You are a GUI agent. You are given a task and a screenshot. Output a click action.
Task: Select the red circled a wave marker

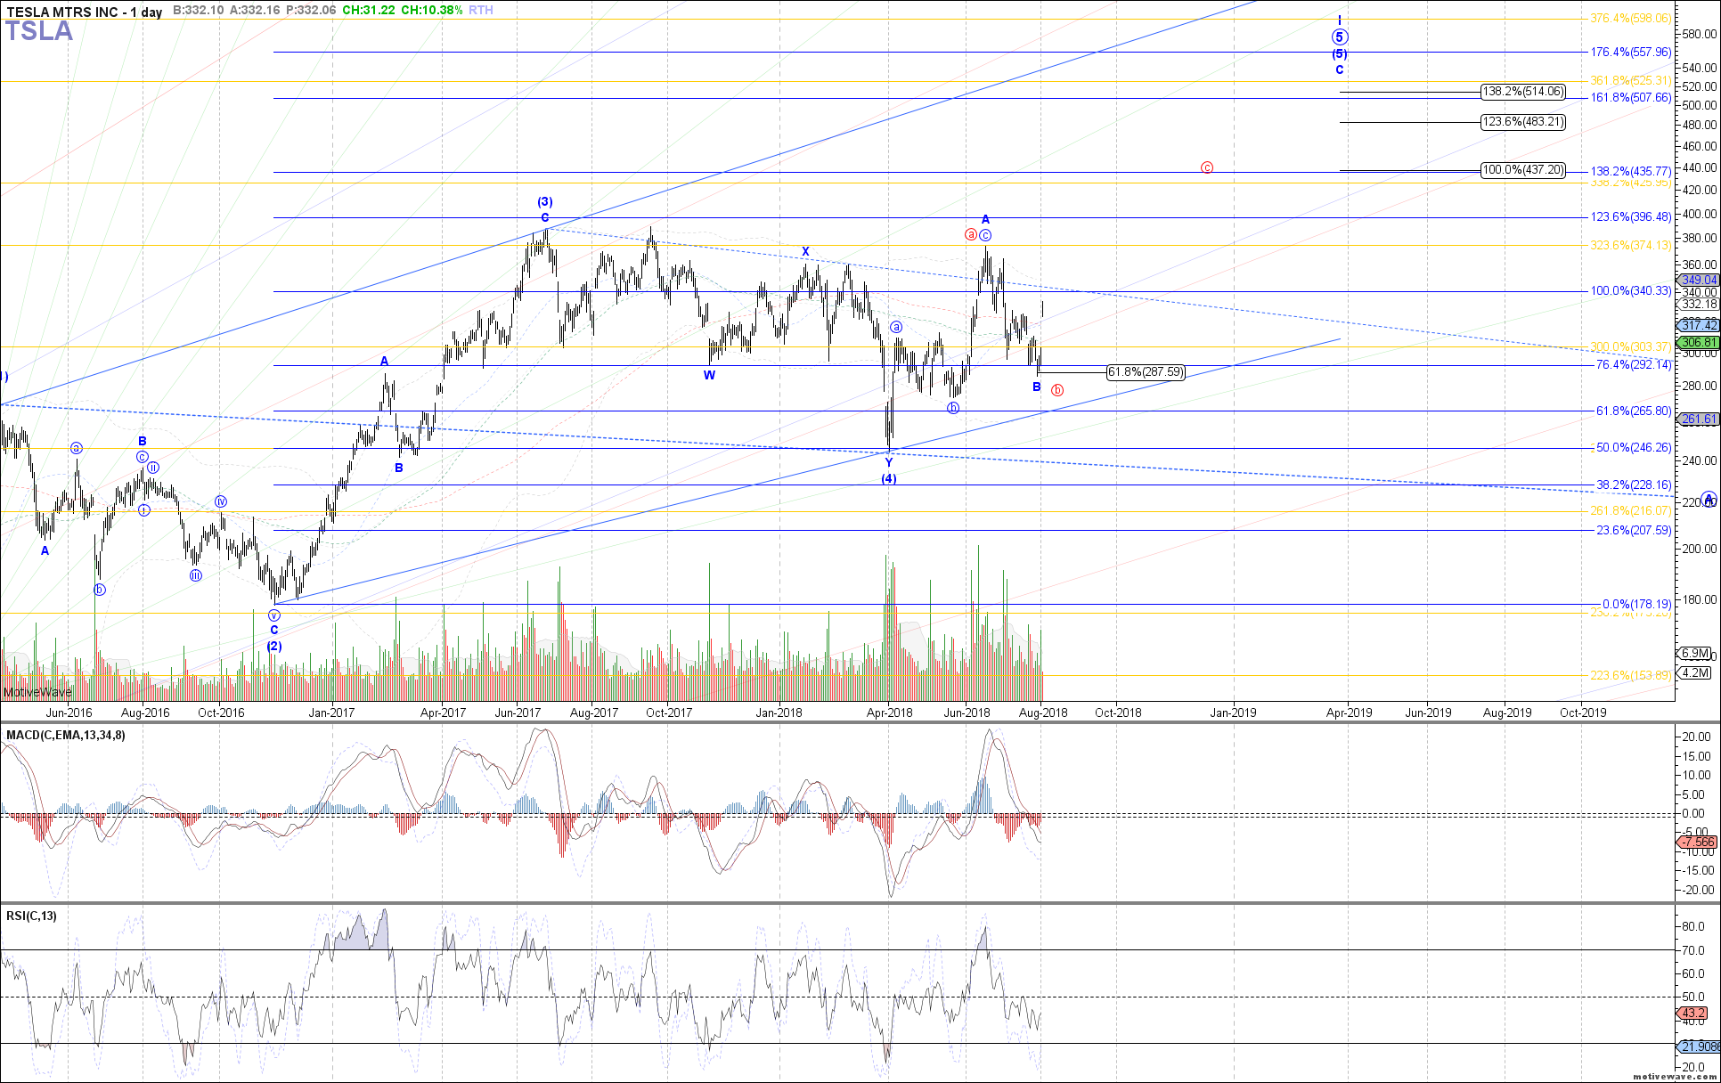pyautogui.click(x=971, y=234)
